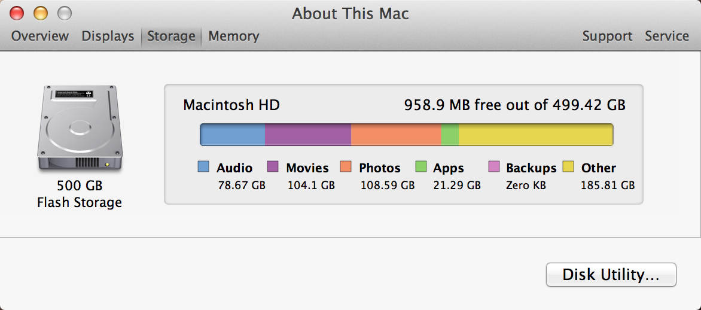Click the About This Mac window title
Screen dimensions: 701x310
coord(350,13)
